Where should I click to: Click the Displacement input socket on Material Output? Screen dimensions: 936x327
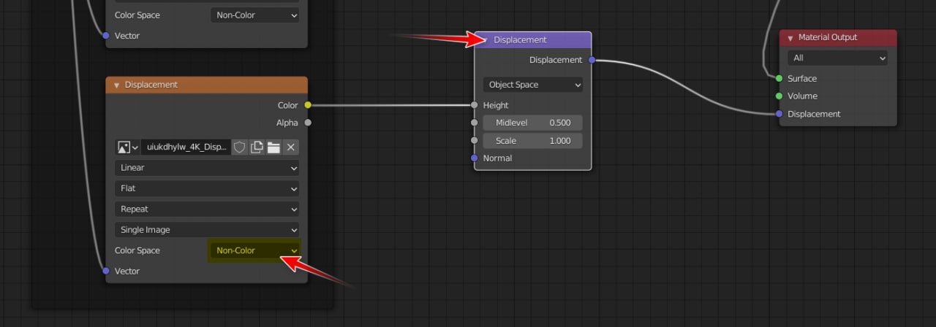pyautogui.click(x=780, y=114)
